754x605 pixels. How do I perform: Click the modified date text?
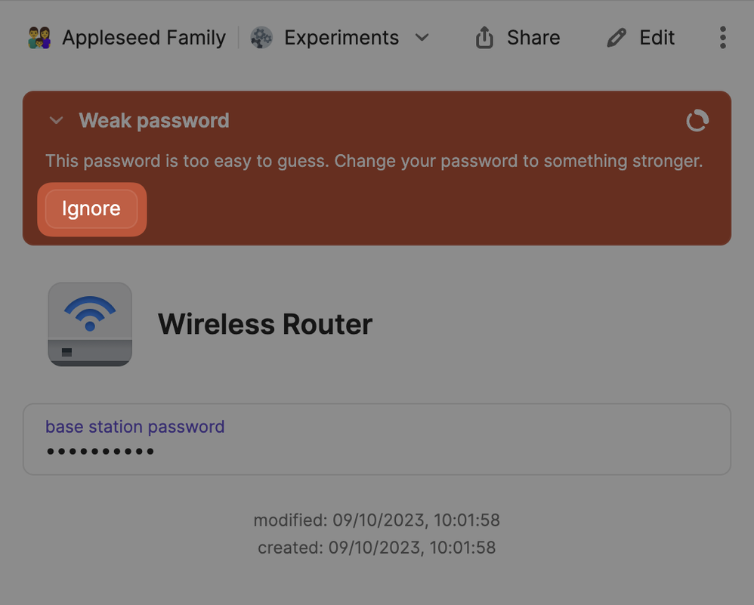point(376,520)
